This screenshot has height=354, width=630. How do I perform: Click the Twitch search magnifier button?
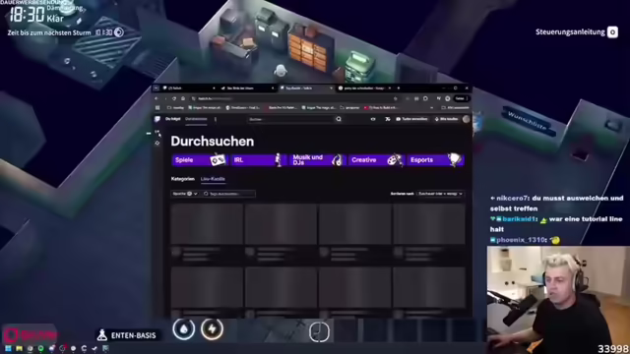tap(339, 119)
